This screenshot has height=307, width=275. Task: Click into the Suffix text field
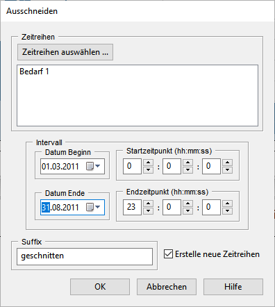tap(85, 256)
